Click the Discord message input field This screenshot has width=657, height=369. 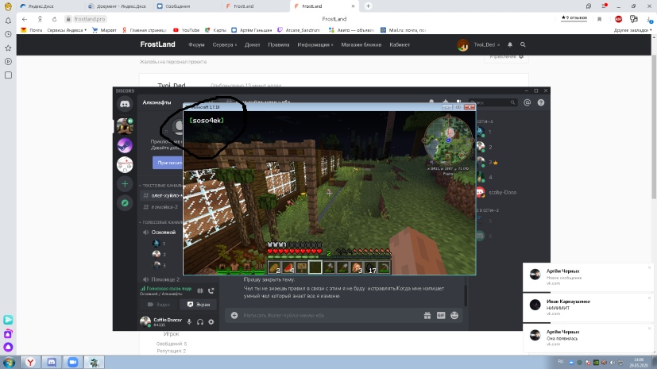[331, 316]
